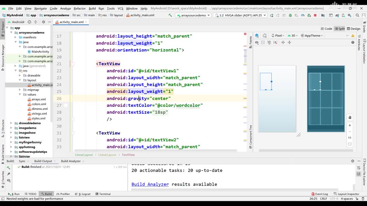The image size is (367, 206).
Task: Click the error indicator in editor corner
Action: (245, 34)
